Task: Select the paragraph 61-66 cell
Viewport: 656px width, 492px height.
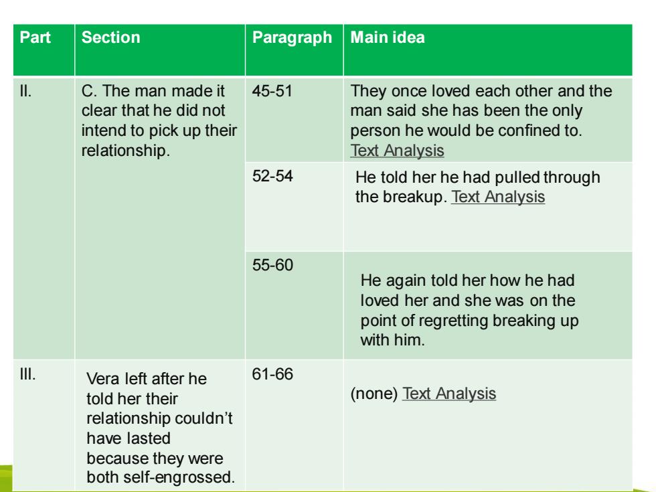Action: [x=294, y=425]
